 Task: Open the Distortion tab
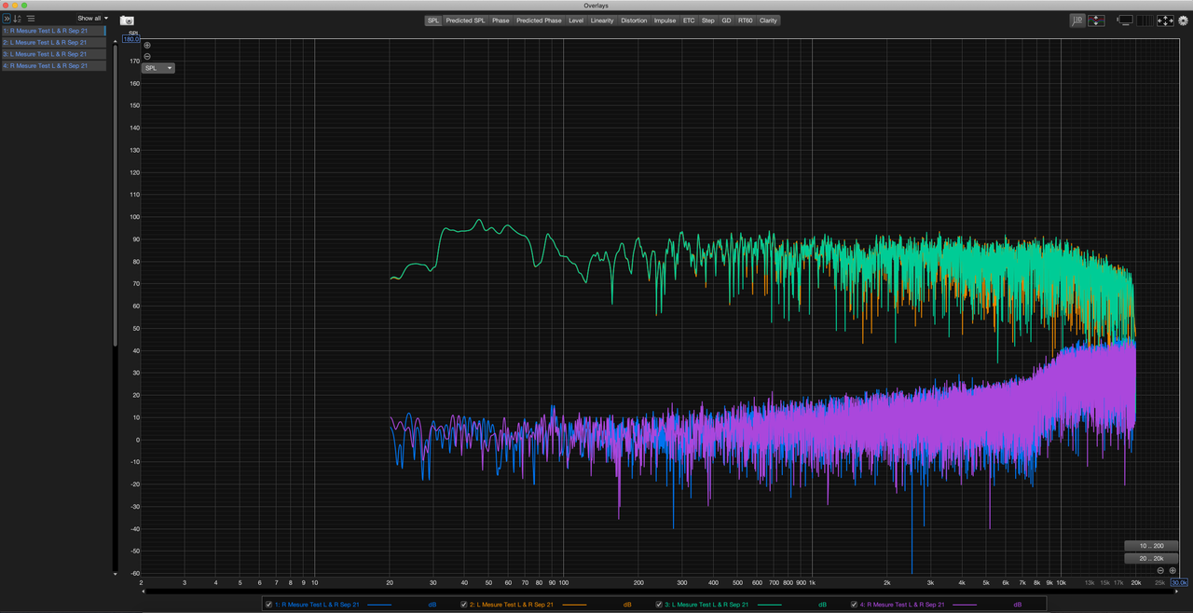click(x=634, y=20)
